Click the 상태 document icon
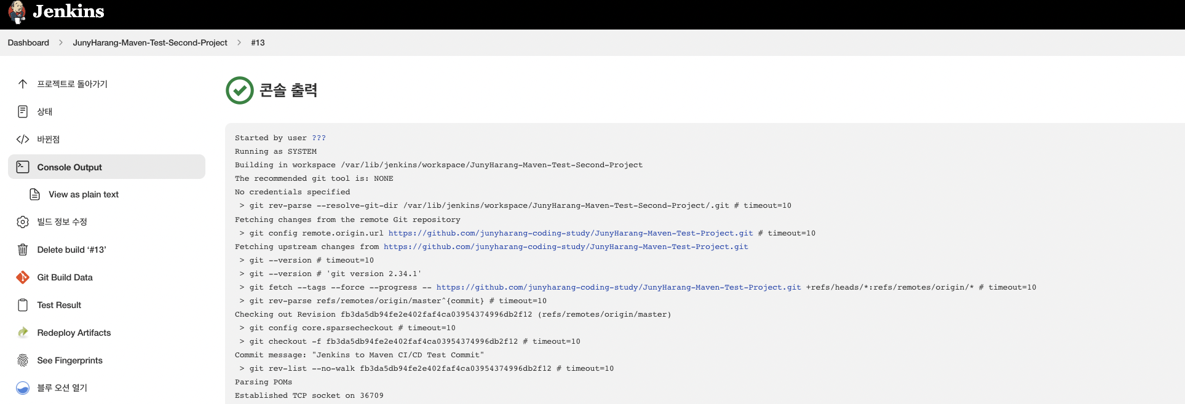The height and width of the screenshot is (404, 1185). click(x=23, y=111)
